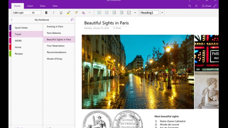Go back from My Notebook
Screen dimensions: 228x128
pyautogui.click(x=12, y=20)
